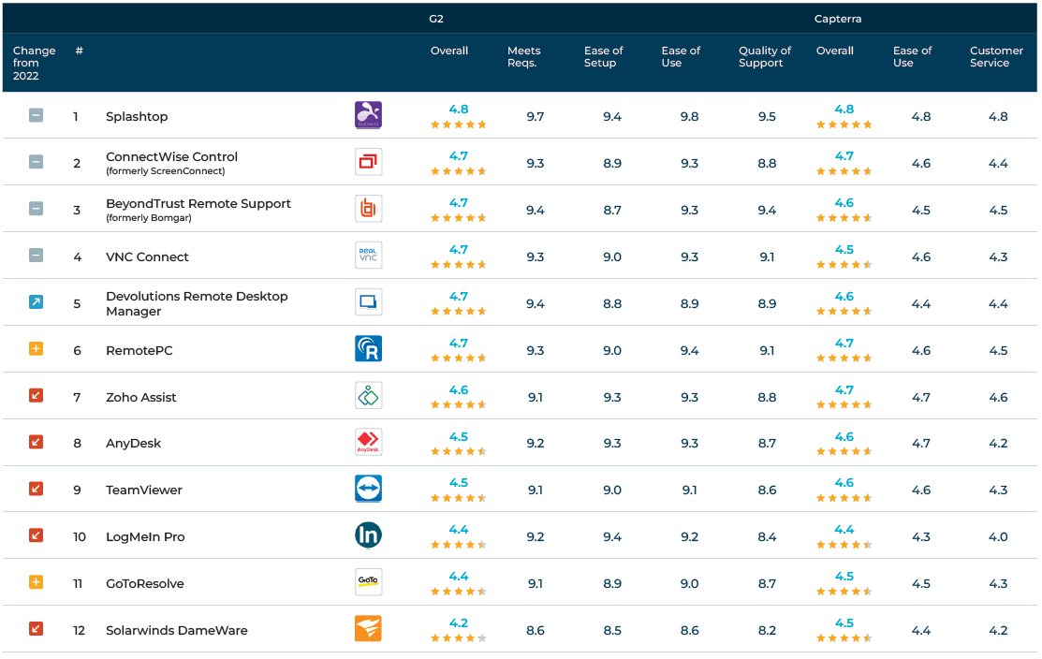Click the down-arrow change icon for Zoho Assist
1042x659 pixels.
coord(36,396)
